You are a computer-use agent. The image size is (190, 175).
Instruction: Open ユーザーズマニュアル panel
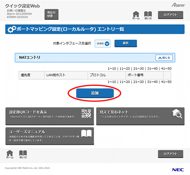(50, 136)
